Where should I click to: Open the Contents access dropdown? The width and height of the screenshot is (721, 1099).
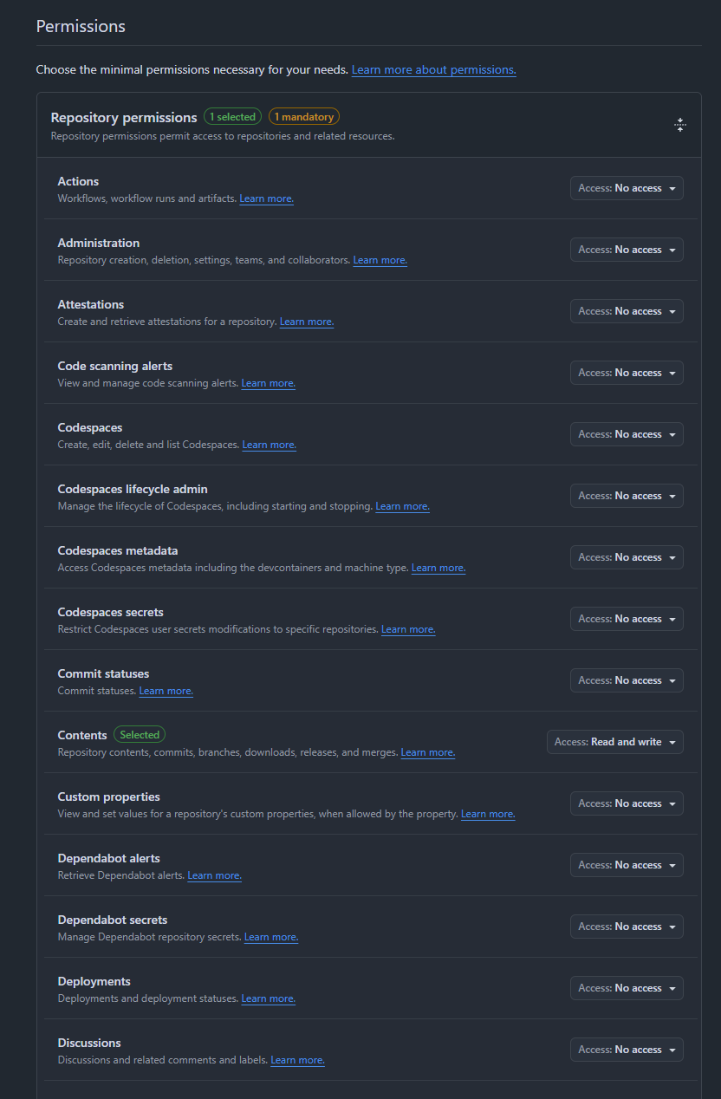(x=614, y=742)
